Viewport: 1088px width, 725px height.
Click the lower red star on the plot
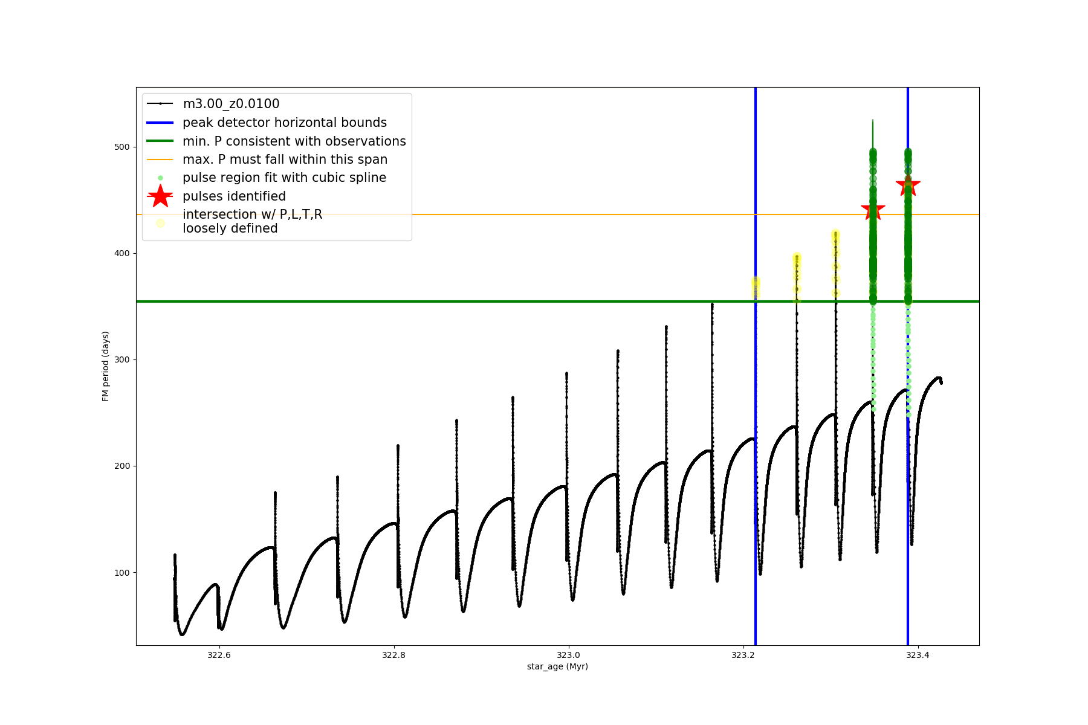click(x=873, y=210)
